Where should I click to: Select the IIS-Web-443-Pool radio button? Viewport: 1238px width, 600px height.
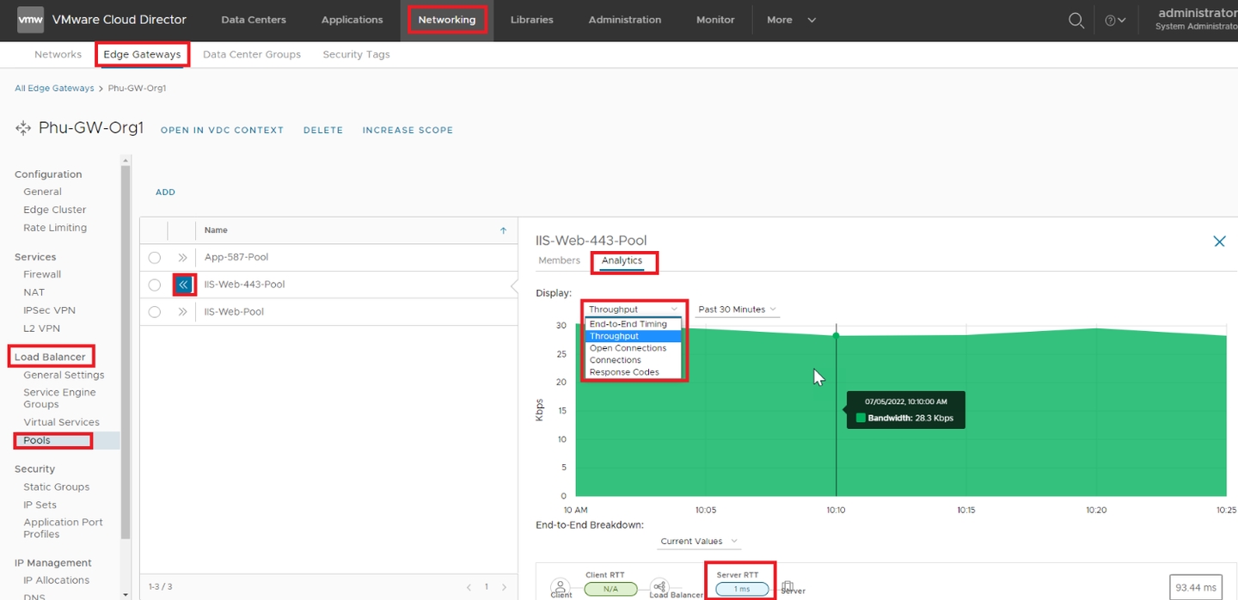pos(155,285)
